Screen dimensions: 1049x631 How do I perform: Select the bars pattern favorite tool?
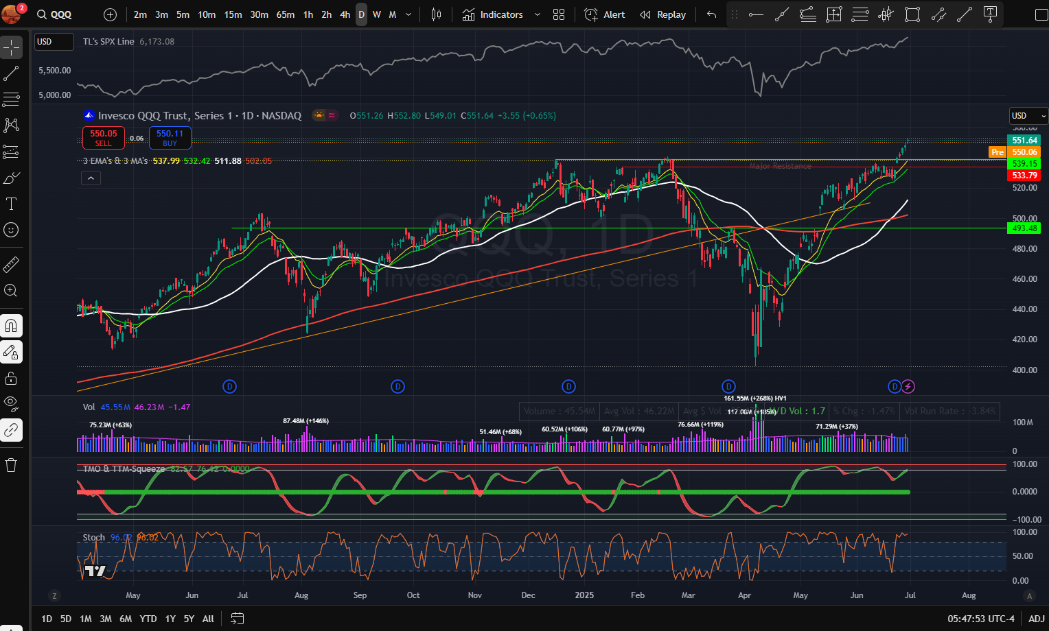click(886, 14)
